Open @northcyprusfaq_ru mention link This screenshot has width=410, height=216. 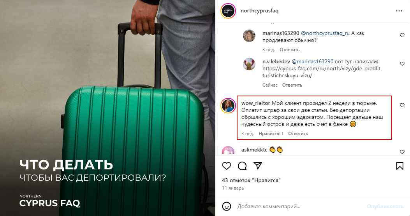coord(325,33)
